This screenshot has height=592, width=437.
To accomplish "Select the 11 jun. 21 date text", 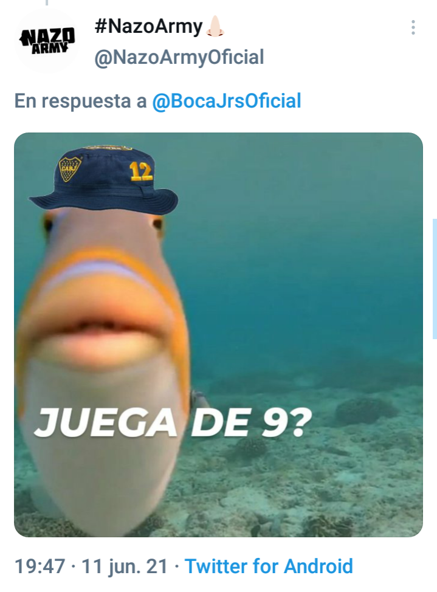I will click(x=124, y=566).
